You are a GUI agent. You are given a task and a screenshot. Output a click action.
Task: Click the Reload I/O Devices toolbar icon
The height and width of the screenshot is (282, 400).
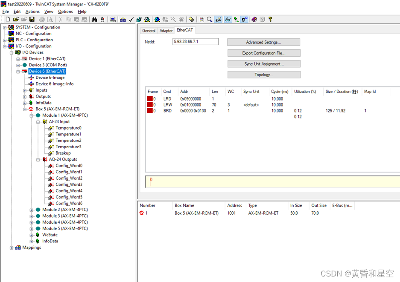pos(165,19)
